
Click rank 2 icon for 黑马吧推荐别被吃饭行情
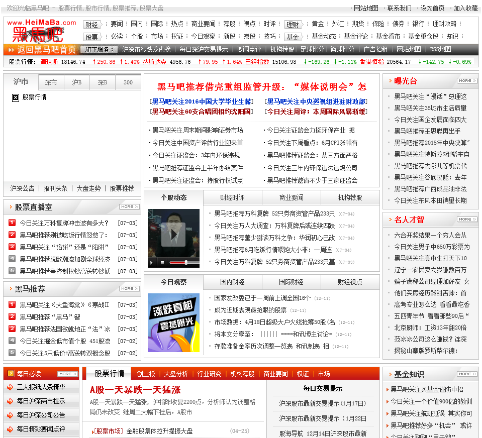pyautogui.click(x=12, y=235)
